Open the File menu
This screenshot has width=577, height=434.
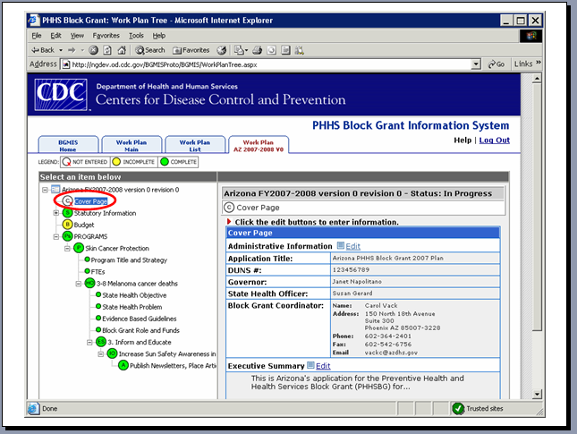[37, 36]
